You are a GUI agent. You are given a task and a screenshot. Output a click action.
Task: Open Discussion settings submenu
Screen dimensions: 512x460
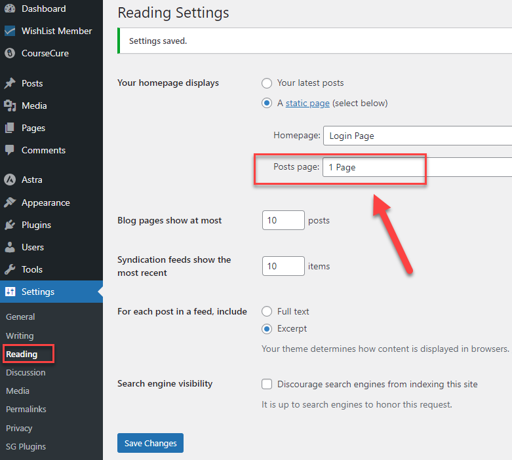click(x=26, y=372)
